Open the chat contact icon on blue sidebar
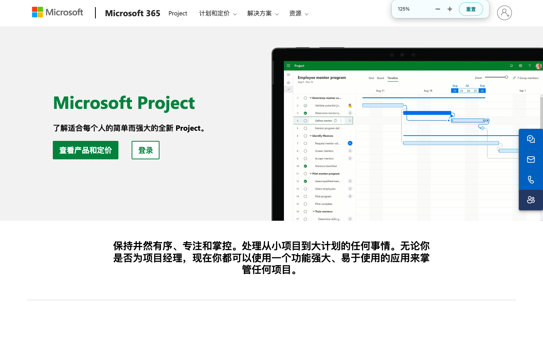This screenshot has height=339, width=543. 531,139
